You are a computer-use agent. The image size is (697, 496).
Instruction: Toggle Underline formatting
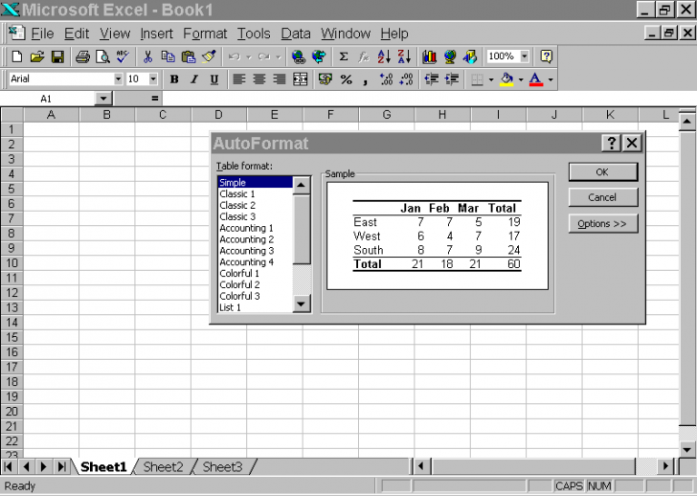coord(214,79)
